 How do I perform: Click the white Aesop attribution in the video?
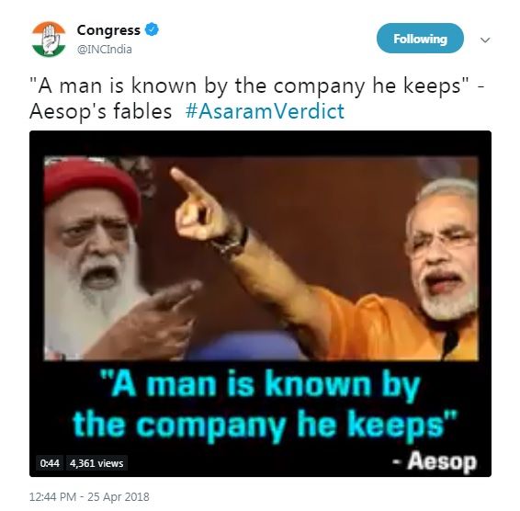pyautogui.click(x=435, y=462)
